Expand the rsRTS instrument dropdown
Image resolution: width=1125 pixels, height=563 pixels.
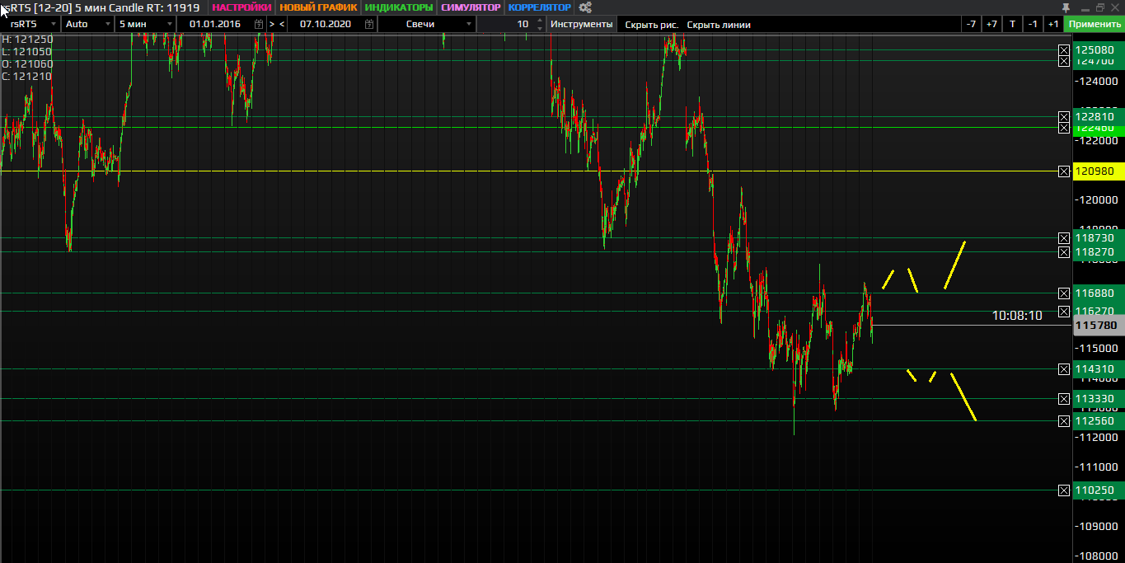[54, 24]
